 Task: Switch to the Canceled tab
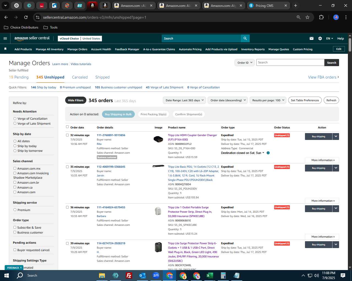click(x=80, y=77)
